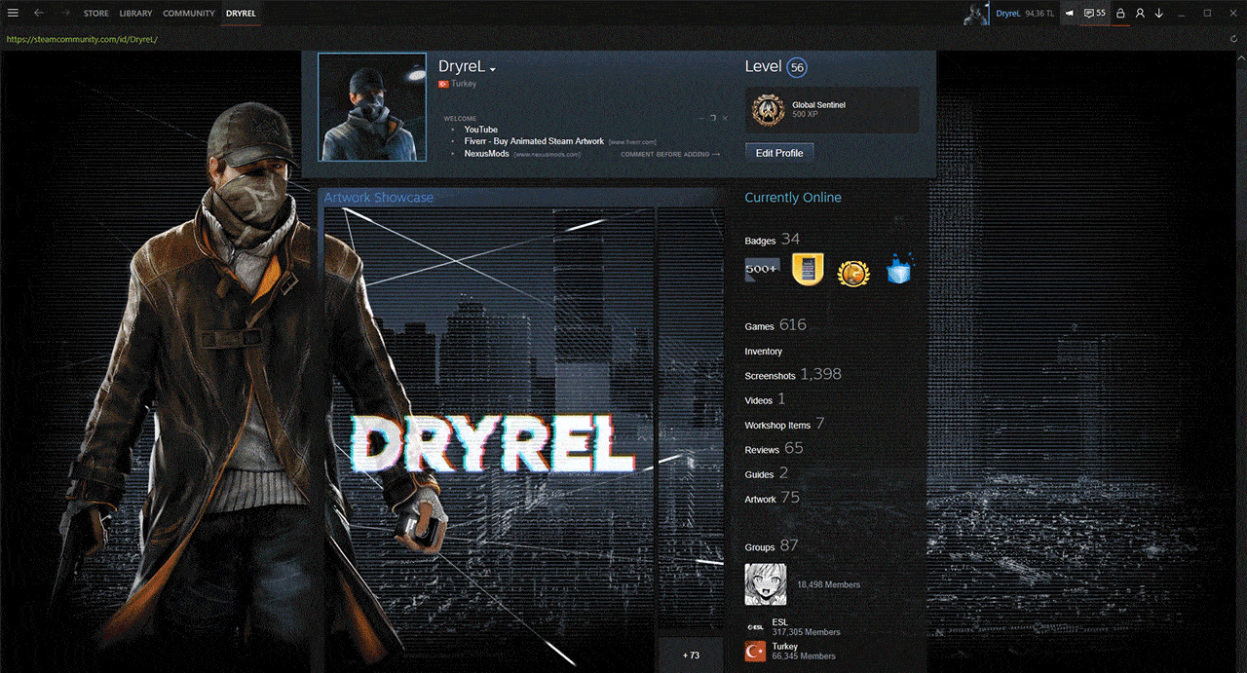The image size is (1247, 673).
Task: Click the Edit Profile button
Action: [x=779, y=153]
